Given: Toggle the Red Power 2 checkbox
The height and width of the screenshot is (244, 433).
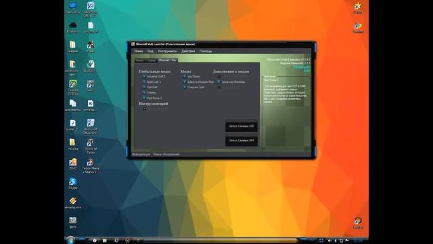Looking at the screenshot, I should click(x=144, y=98).
